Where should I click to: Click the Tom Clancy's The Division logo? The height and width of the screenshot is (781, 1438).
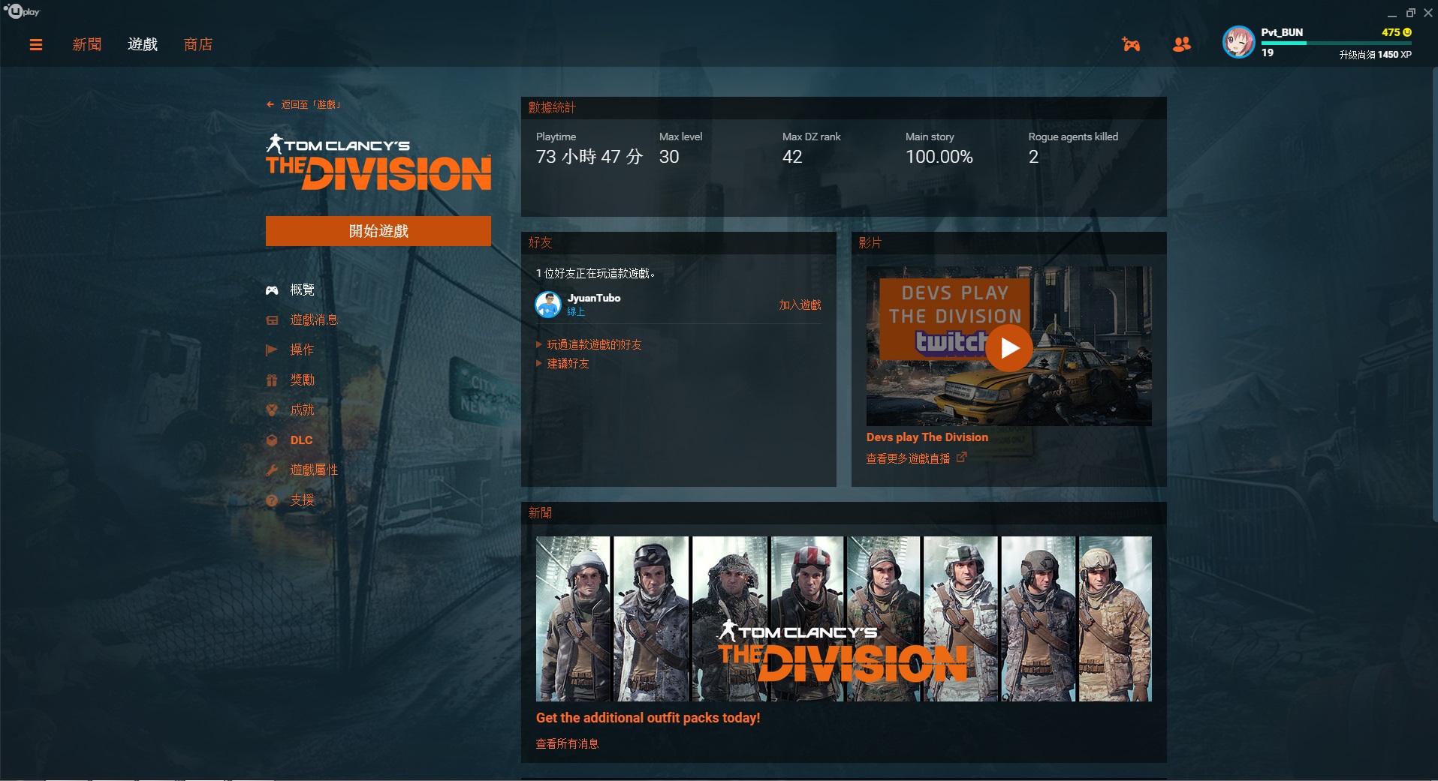[x=378, y=162]
